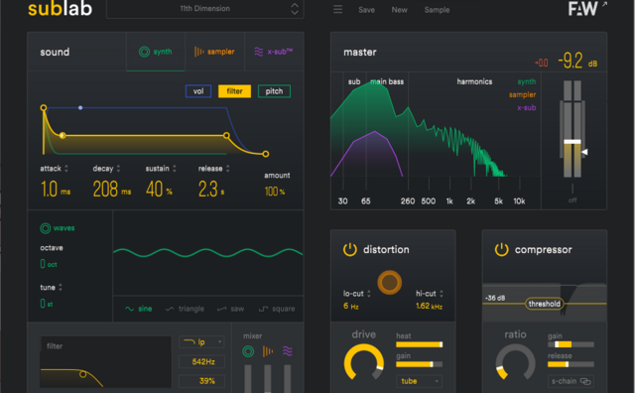Click the preset up/down arrows
The image size is (635, 393).
[x=295, y=9]
